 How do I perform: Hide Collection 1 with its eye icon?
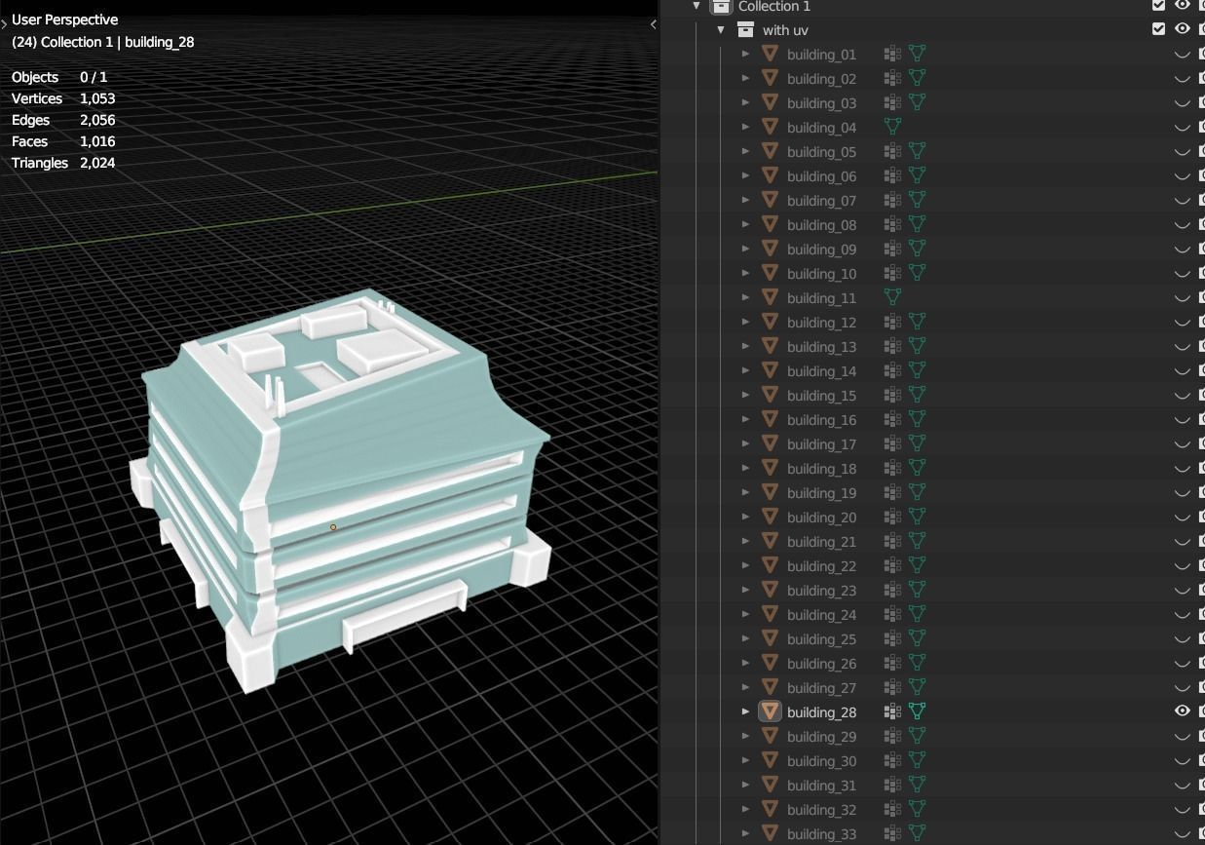coord(1183,5)
